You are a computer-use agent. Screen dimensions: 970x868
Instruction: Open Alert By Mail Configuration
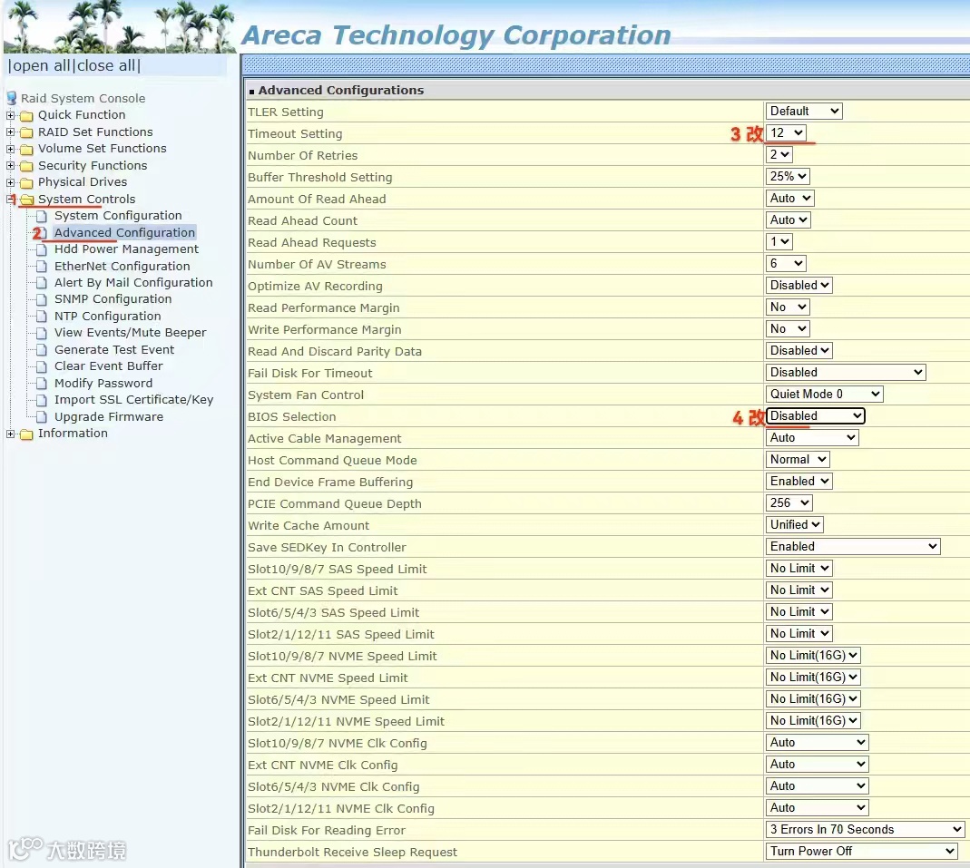click(133, 283)
